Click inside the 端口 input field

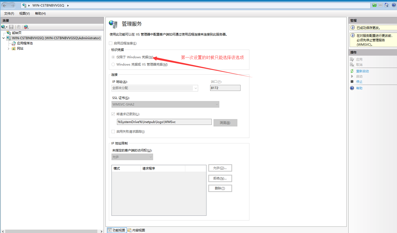pos(225,88)
